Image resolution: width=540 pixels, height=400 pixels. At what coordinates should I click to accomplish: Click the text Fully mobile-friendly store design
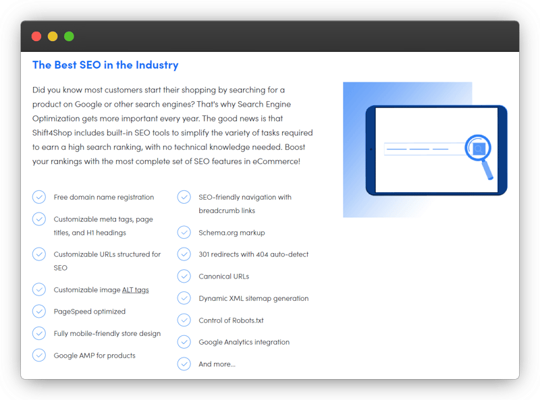[x=107, y=334]
